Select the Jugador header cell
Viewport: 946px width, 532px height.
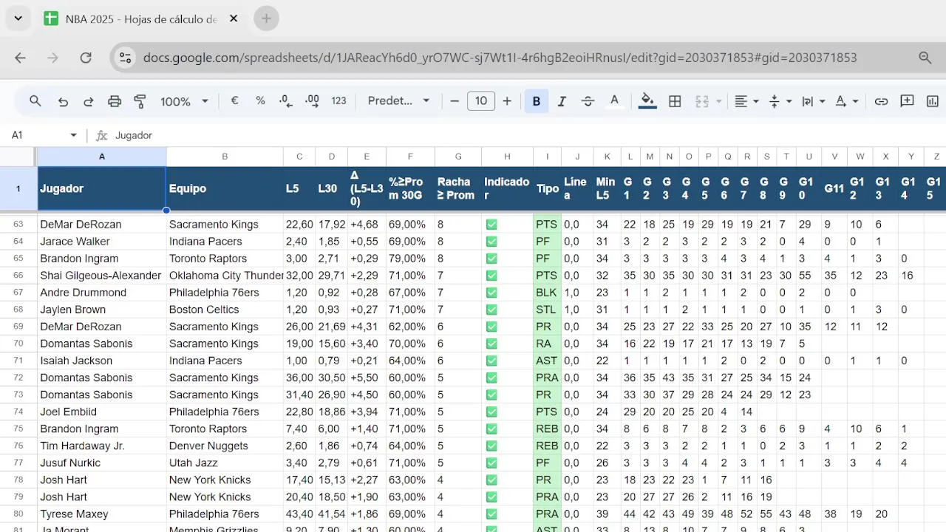102,188
